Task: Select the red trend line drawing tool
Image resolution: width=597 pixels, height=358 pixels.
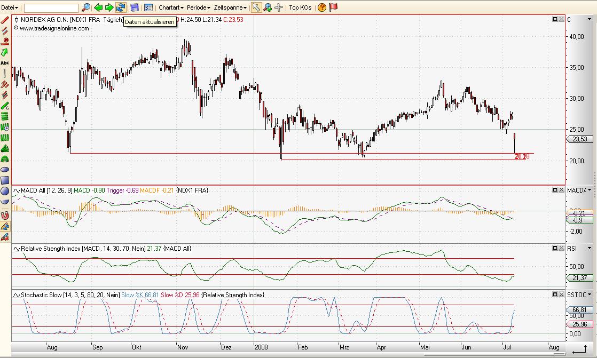Action: click(x=5, y=20)
